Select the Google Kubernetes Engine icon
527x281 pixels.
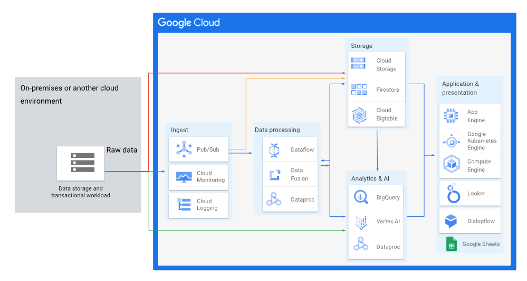451,141
